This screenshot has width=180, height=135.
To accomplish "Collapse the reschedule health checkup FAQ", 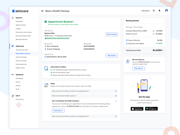I will point(116,101).
